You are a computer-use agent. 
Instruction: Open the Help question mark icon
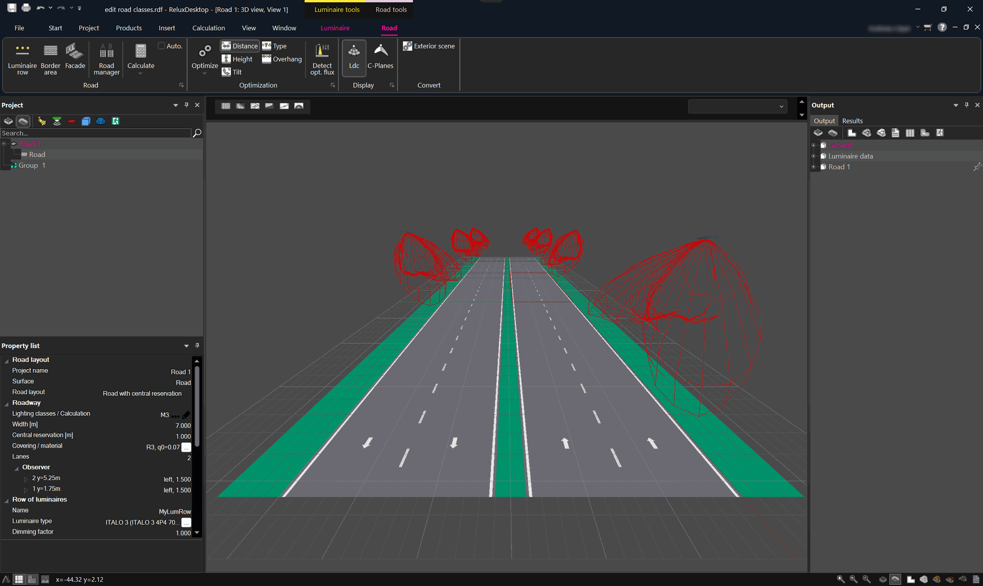[942, 28]
